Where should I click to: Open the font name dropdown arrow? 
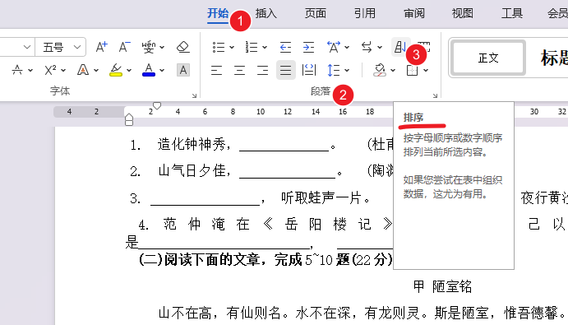tap(27, 47)
